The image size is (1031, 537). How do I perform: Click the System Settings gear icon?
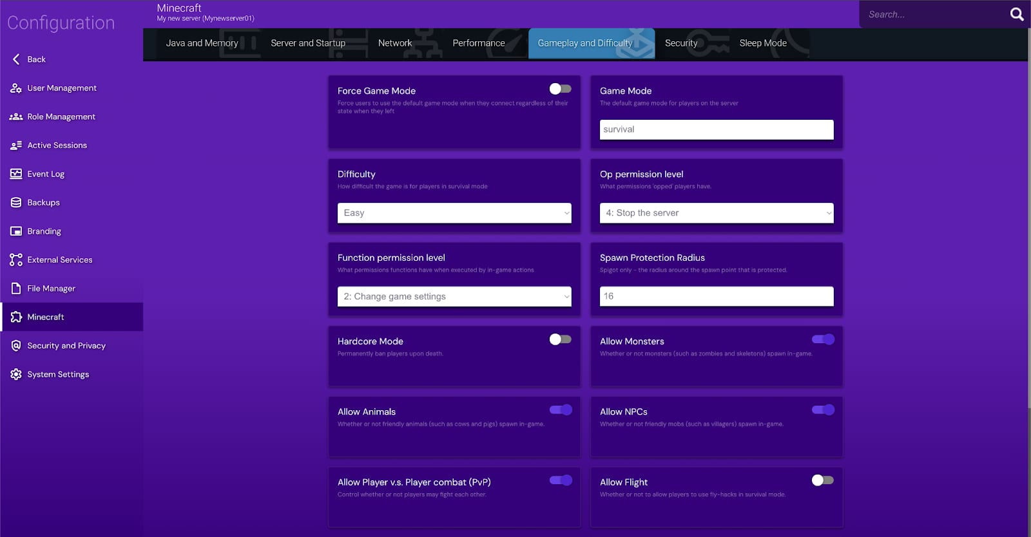point(16,374)
